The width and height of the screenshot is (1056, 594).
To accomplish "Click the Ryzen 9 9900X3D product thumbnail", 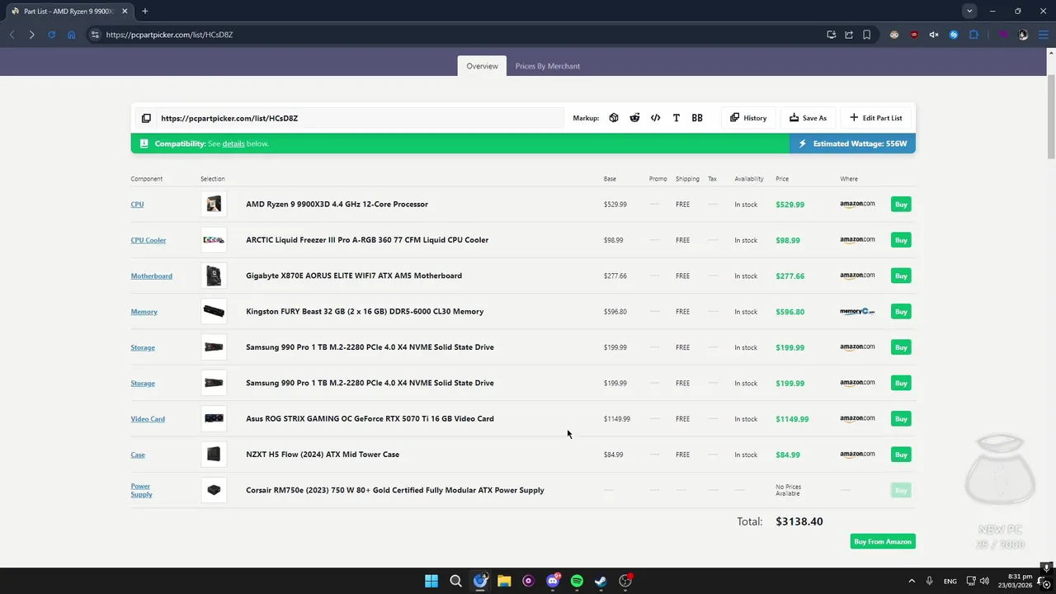I will click(x=214, y=205).
